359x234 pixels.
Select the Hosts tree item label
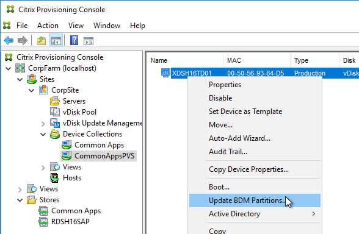click(x=72, y=178)
